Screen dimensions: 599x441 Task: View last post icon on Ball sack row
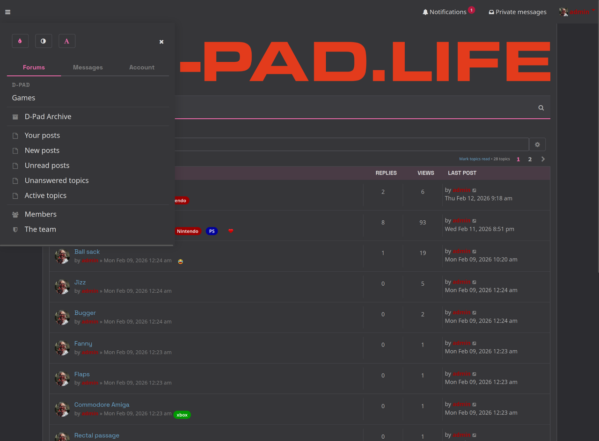475,252
